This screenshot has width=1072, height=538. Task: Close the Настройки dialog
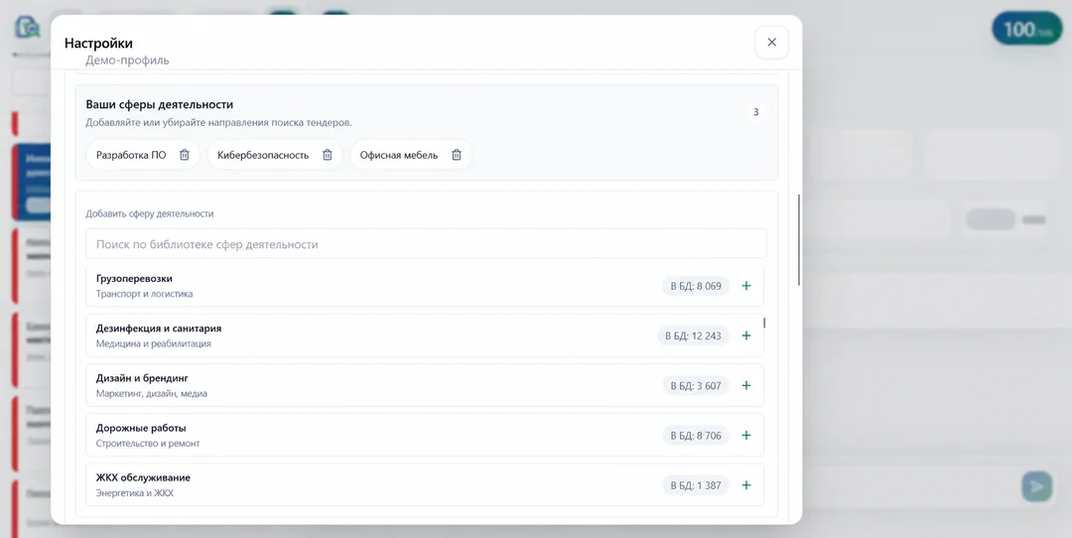[772, 43]
